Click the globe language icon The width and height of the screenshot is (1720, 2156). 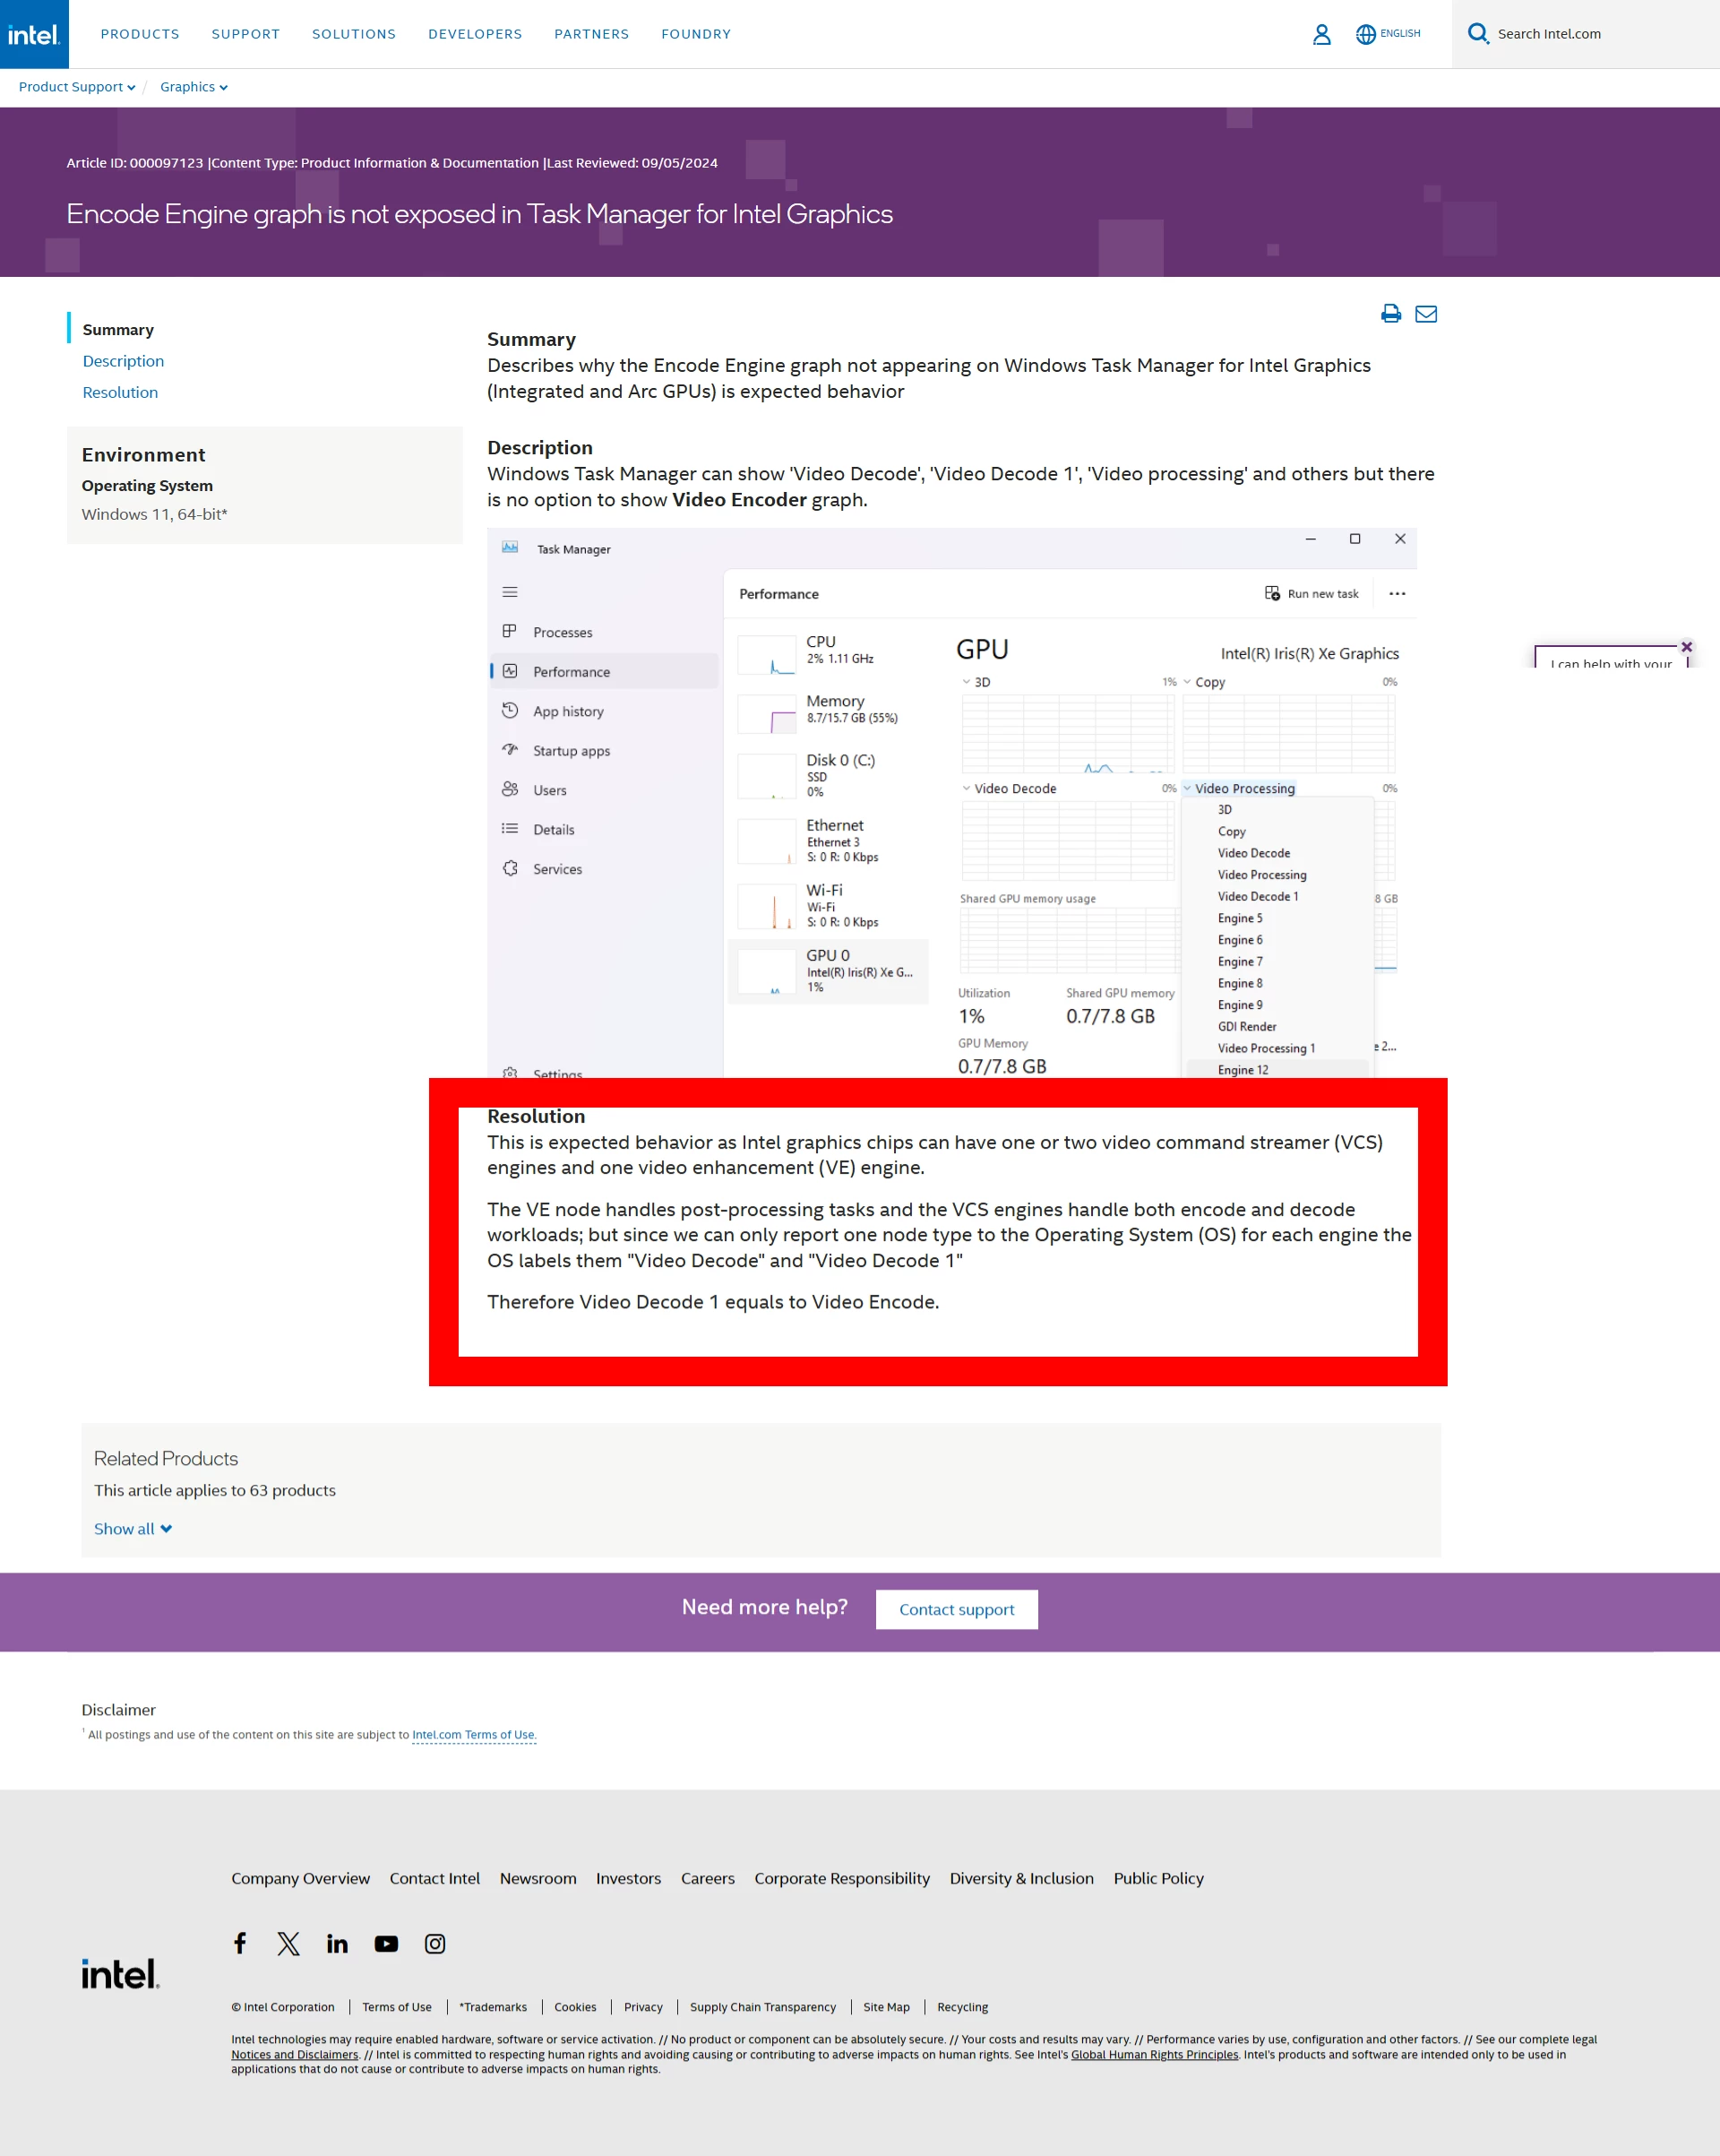[x=1365, y=34]
